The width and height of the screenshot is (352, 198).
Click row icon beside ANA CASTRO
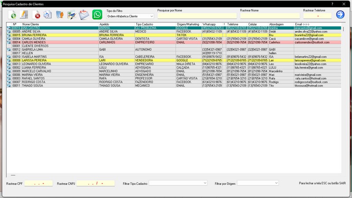[9, 28]
